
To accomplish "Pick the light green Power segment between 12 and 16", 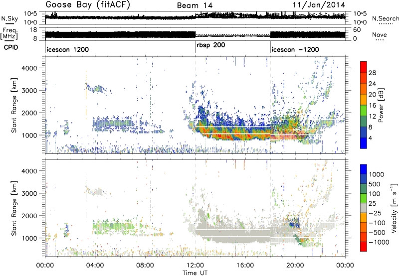I will [364, 110].
